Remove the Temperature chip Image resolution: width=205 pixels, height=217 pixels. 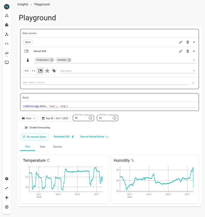[52, 60]
